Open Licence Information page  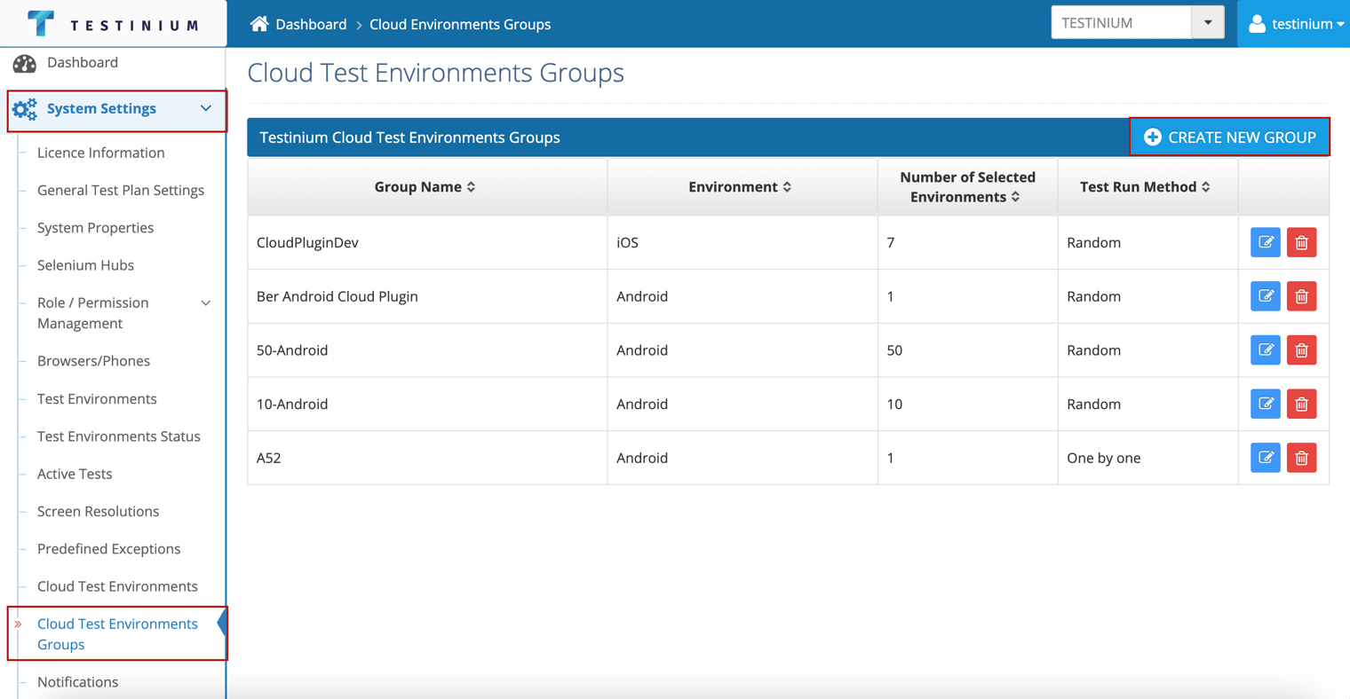point(100,153)
